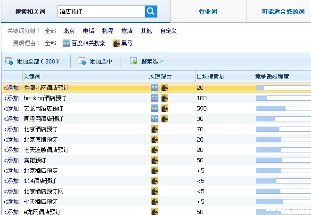This screenshot has height=215, width=311.
Task: Add keyword 同程网酒店预订
Action: tap(11, 119)
